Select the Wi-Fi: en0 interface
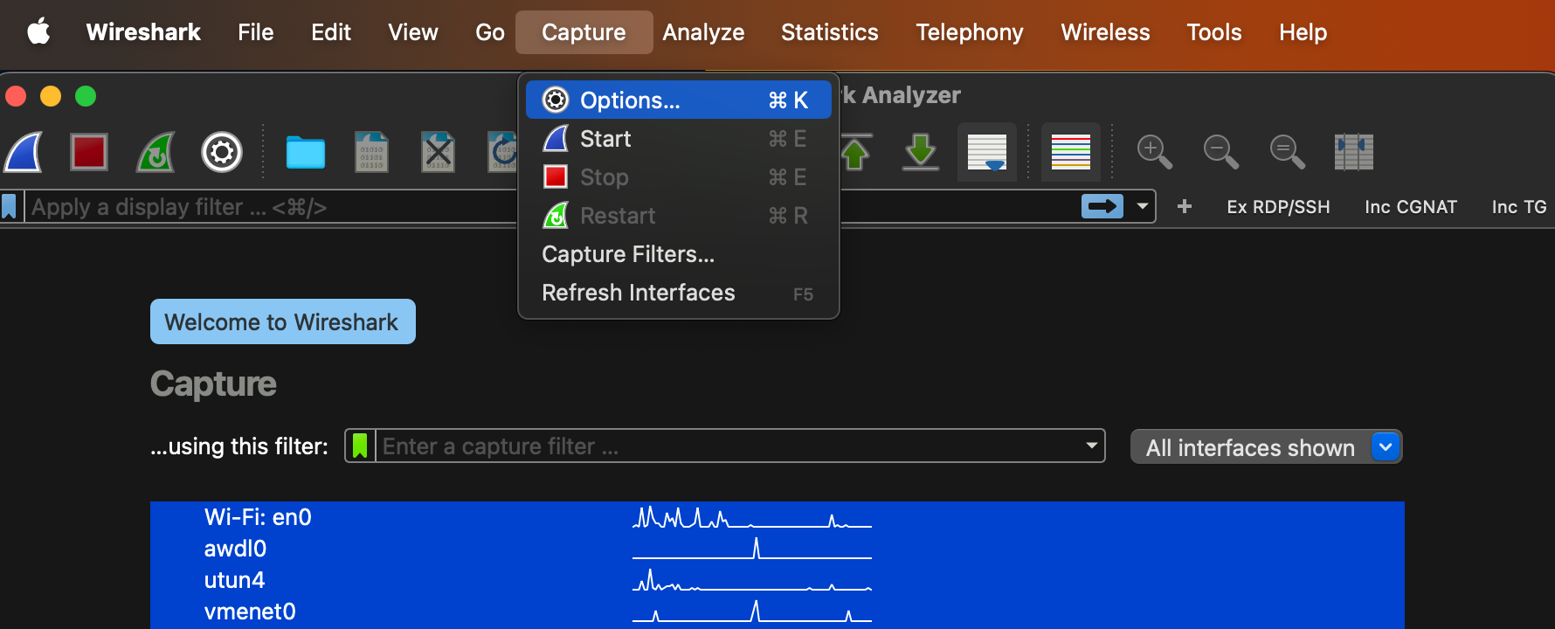The height and width of the screenshot is (629, 1555). 777,517
